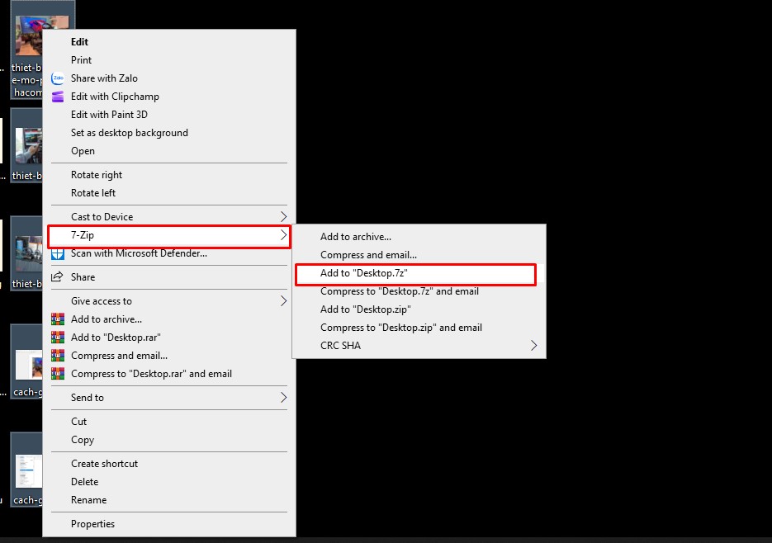This screenshot has width=772, height=543.
Task: Select Set as desktop background
Action: pos(169,133)
